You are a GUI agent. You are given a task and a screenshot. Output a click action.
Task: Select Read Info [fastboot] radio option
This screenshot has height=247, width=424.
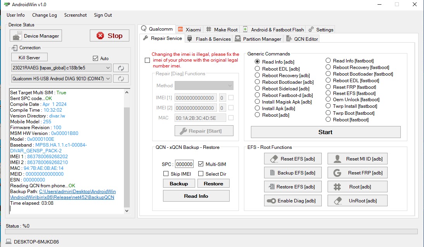[328, 60]
